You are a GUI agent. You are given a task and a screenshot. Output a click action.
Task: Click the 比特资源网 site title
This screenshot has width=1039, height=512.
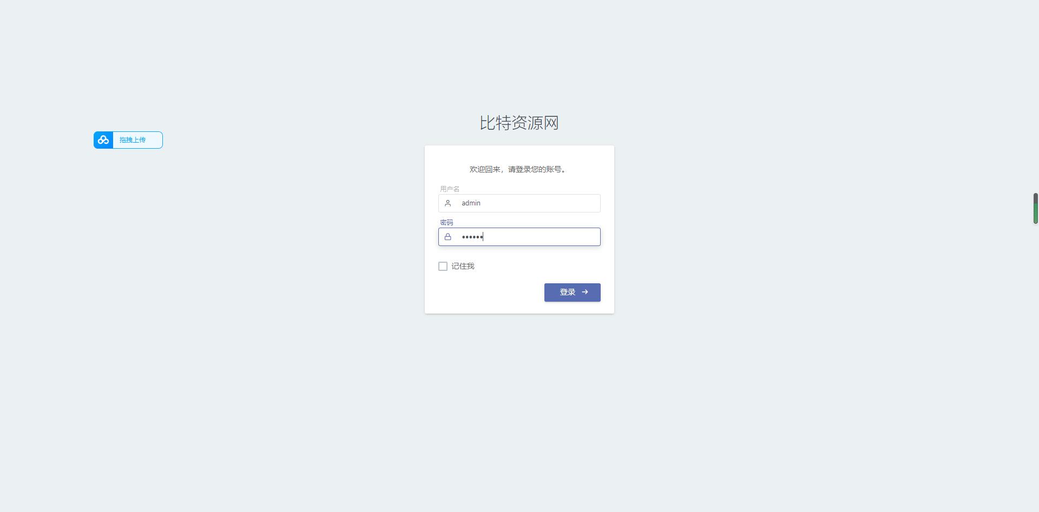point(519,123)
